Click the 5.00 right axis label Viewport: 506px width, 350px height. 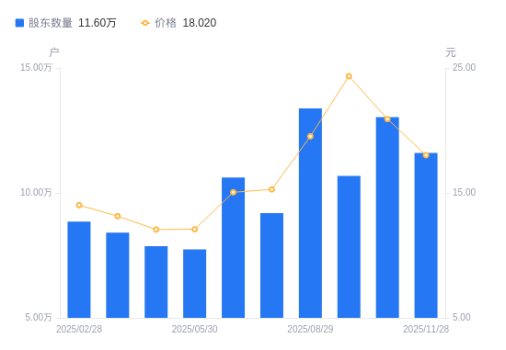(x=462, y=317)
